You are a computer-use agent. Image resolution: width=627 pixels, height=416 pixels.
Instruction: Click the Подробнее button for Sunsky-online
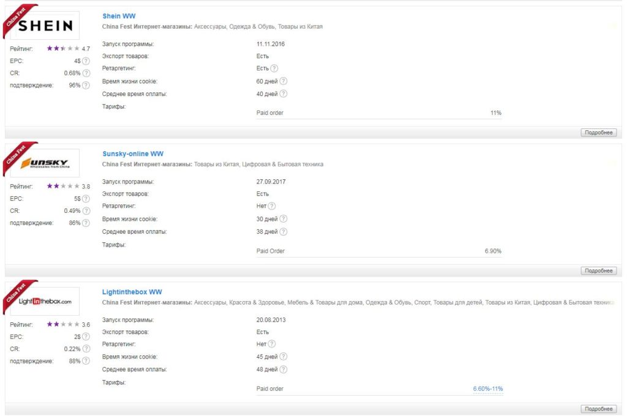click(599, 271)
